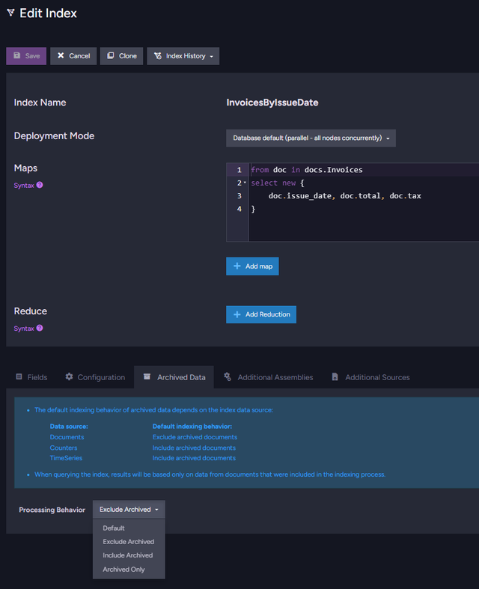
Task: Click line 3 in the map code editor
Action: [345, 196]
